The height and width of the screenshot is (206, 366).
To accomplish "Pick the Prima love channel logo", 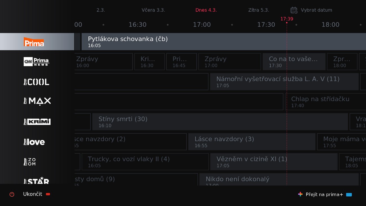I will (34, 142).
